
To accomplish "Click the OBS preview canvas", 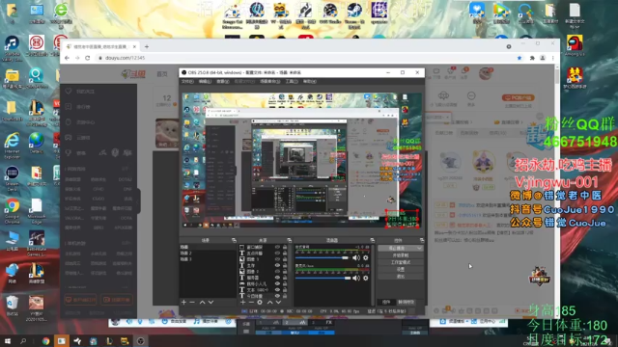I will coord(302,161).
